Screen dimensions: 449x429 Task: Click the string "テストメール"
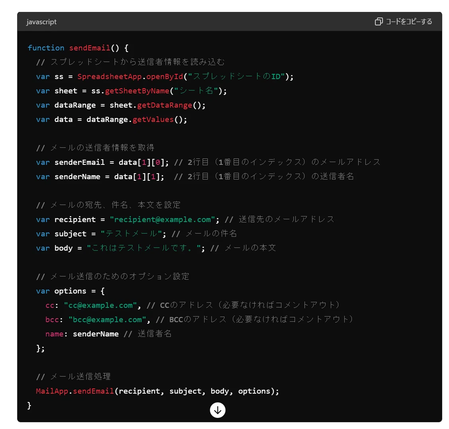131,234
